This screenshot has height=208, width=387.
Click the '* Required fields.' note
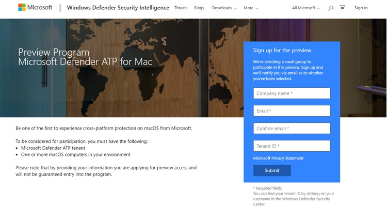pos(268,188)
